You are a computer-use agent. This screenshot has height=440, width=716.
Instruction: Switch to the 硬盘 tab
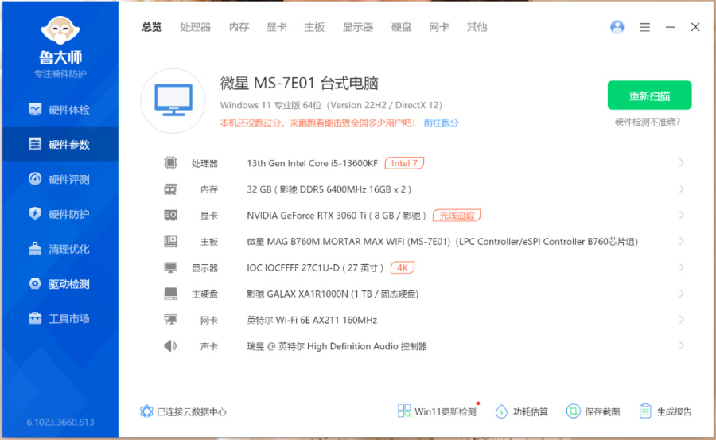coord(401,27)
